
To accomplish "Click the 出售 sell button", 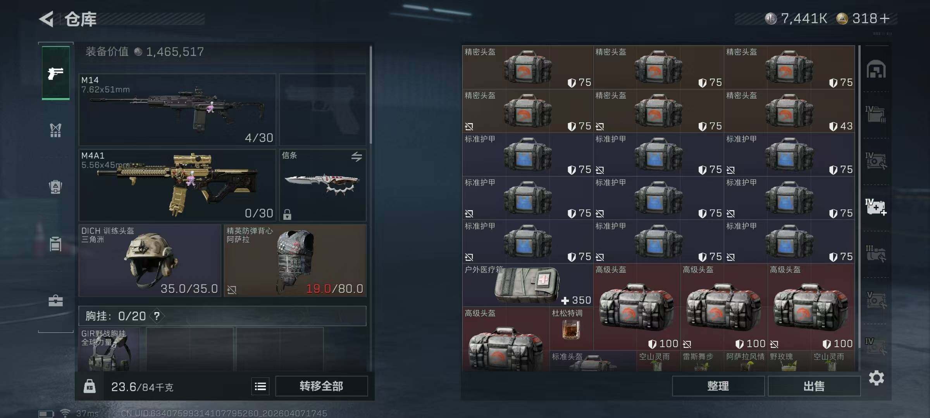I will tap(814, 386).
